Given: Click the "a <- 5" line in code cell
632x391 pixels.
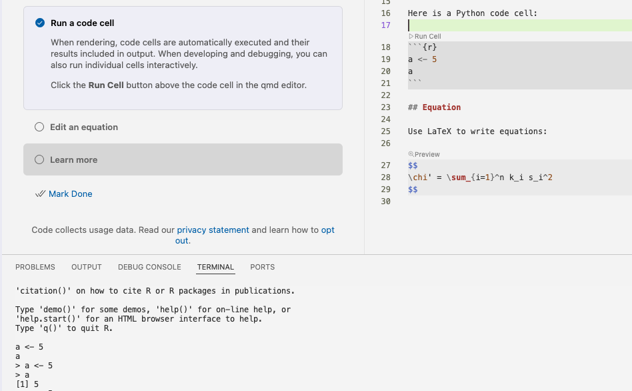Looking at the screenshot, I should click(x=422, y=59).
